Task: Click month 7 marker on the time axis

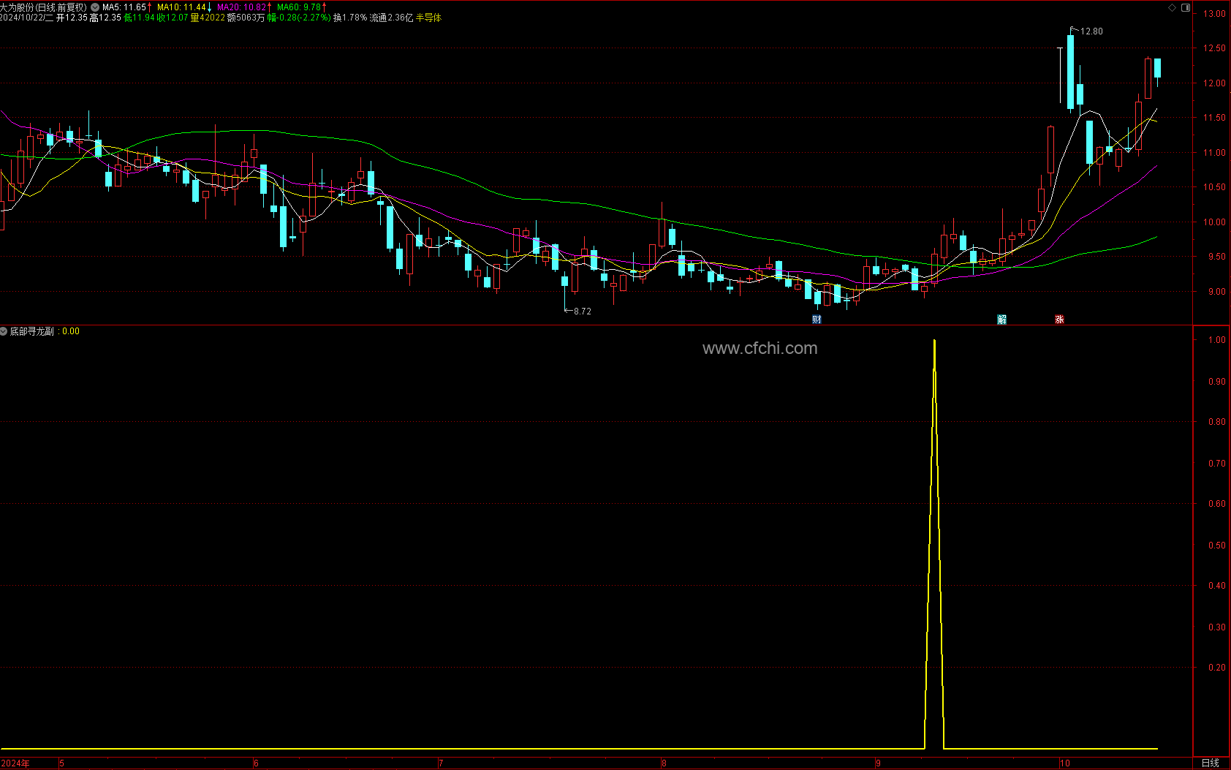Action: [441, 763]
